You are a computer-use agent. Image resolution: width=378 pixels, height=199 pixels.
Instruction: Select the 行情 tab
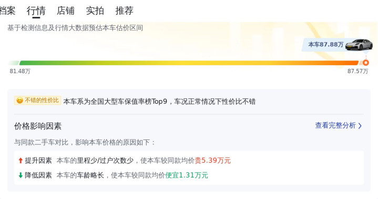(x=36, y=11)
